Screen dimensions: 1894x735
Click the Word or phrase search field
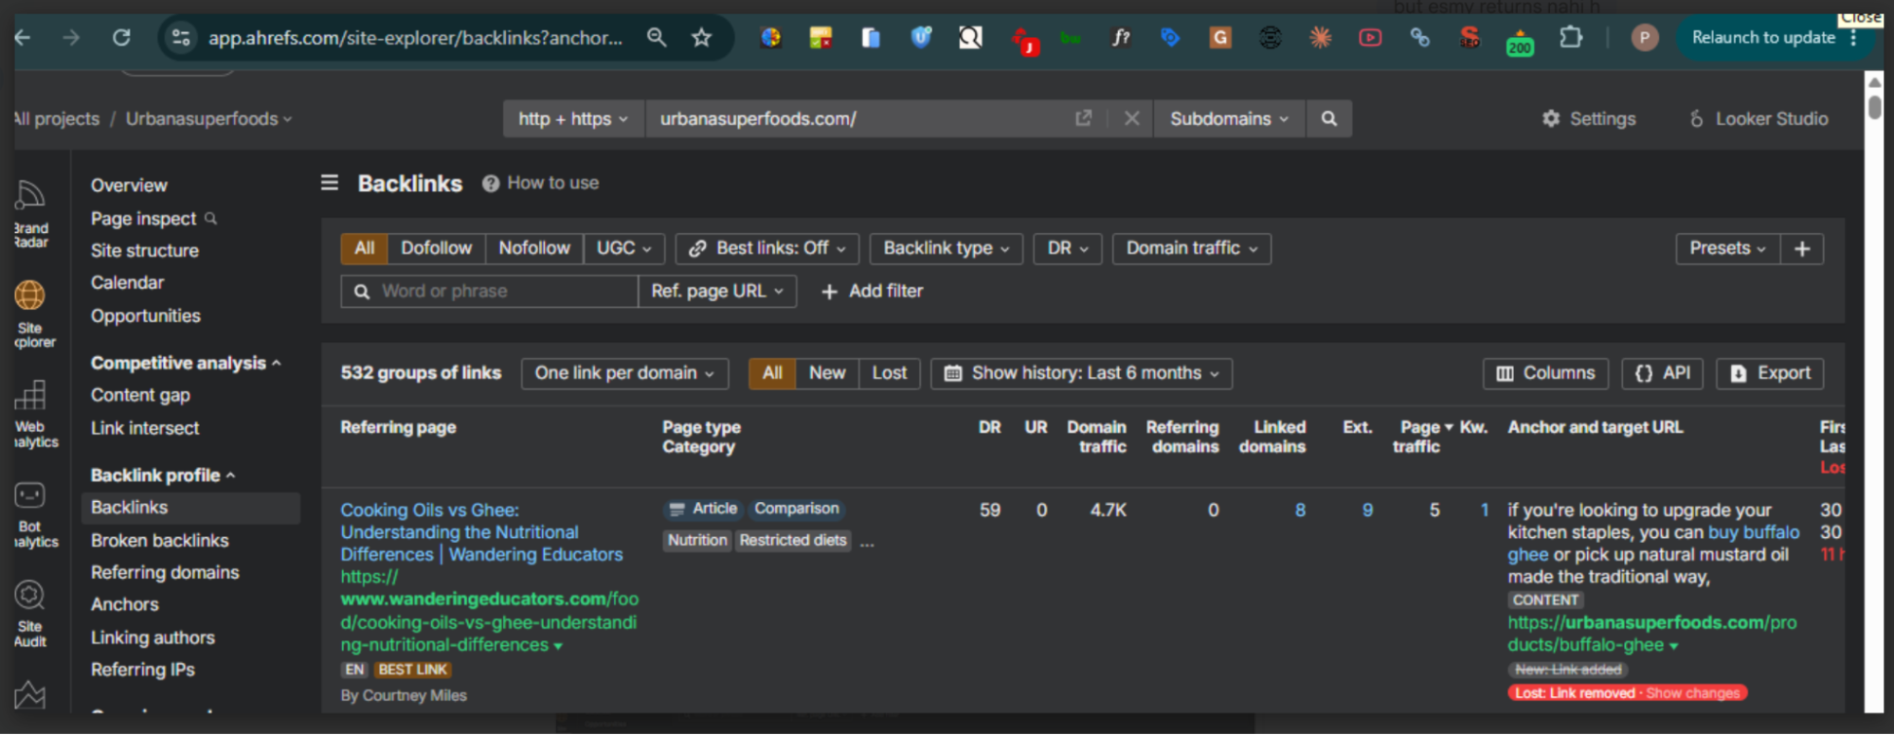click(x=489, y=291)
